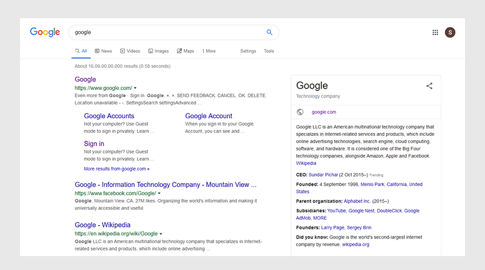
Task: Open the Google - Wikipedia result
Action: click(x=102, y=224)
